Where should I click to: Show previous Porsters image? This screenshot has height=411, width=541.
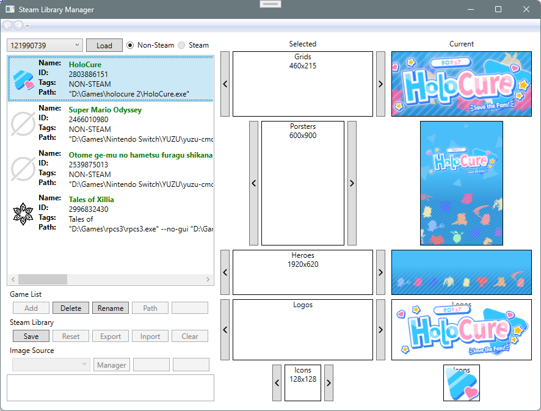(x=253, y=183)
